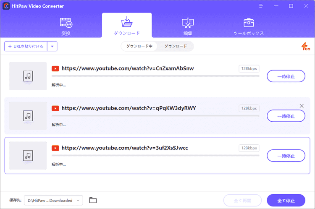Viewport: 315px width, 209px height.
Task: Expand the paste URL dropdown arrow
Action: pos(52,47)
